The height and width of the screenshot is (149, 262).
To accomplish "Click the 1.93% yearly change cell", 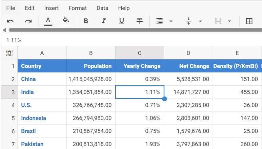I will (140, 144).
